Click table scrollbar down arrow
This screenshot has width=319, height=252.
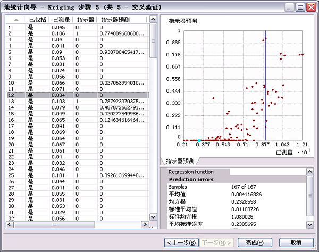click(x=153, y=217)
